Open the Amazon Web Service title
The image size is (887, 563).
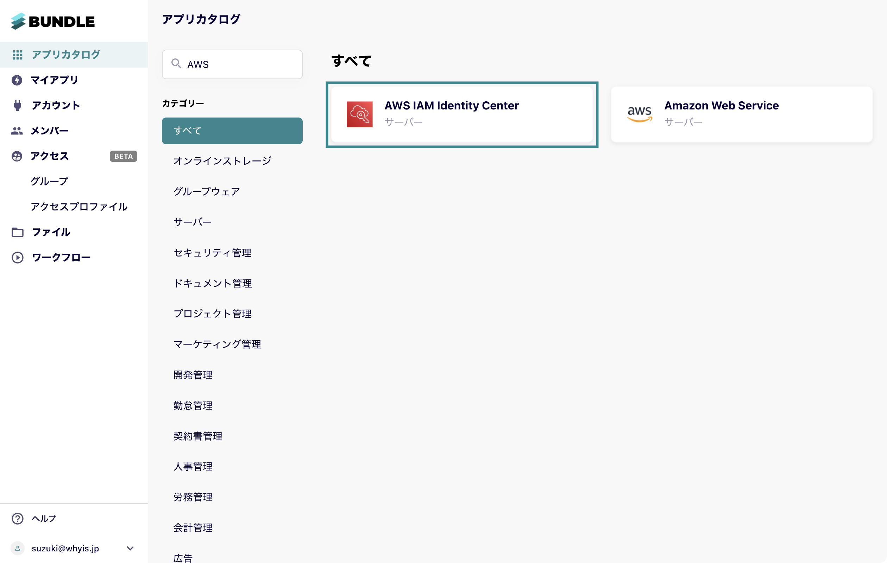coord(722,106)
